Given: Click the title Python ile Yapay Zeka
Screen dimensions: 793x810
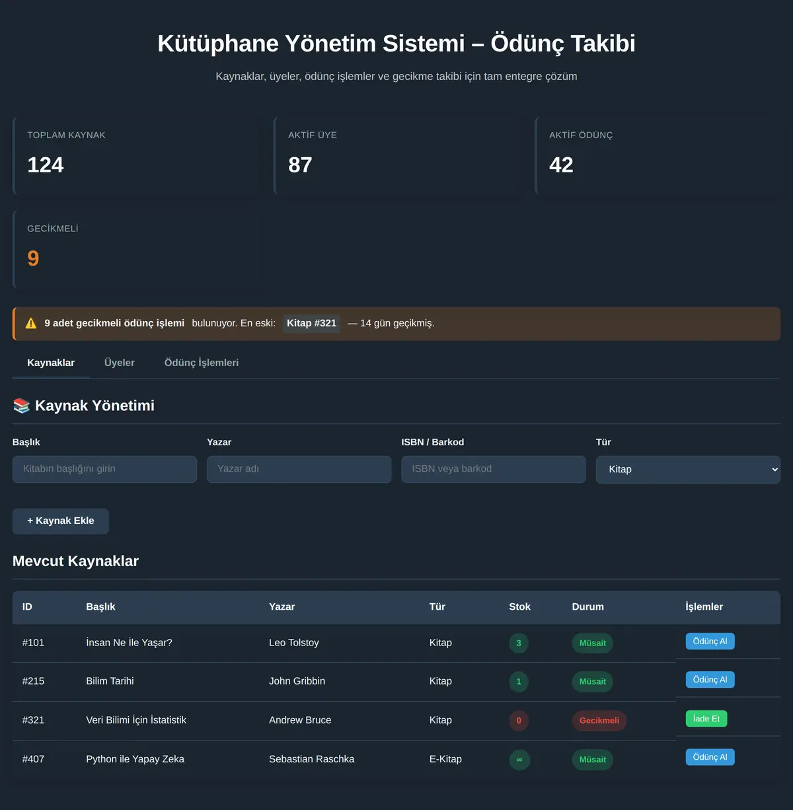Looking at the screenshot, I should pos(135,759).
